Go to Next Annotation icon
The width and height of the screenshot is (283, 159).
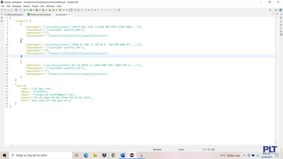tap(86, 10)
